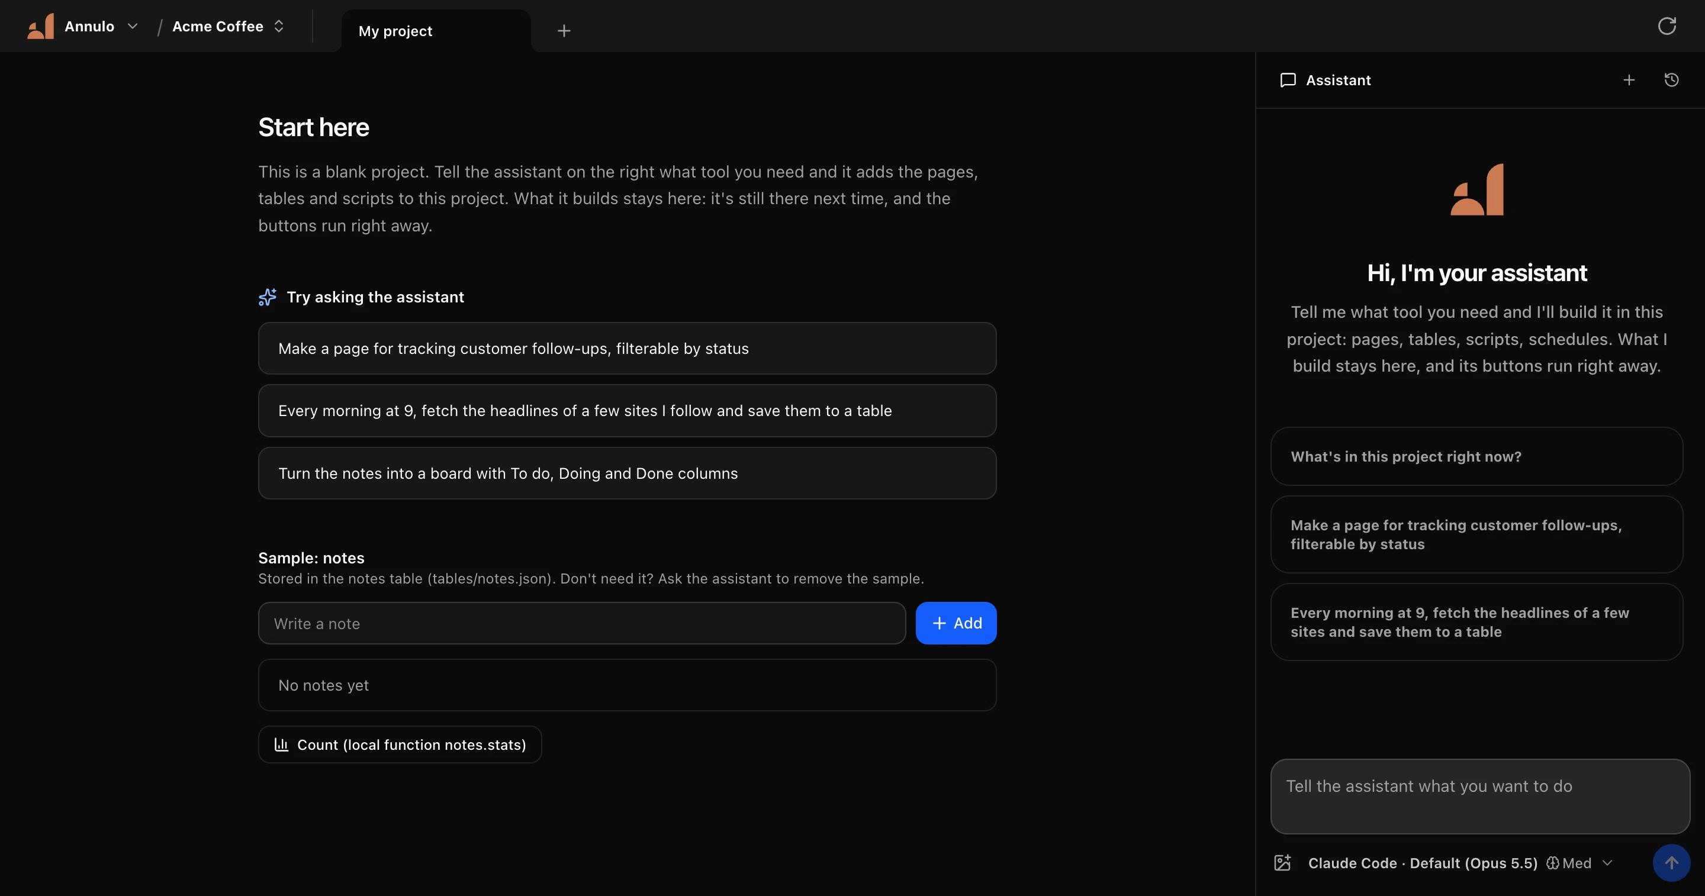Click the Try asking the assistant label
Image resolution: width=1705 pixels, height=896 pixels.
tap(375, 297)
